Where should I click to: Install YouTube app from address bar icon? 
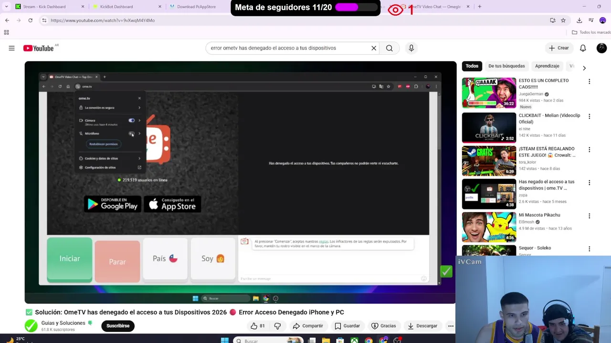point(553,20)
